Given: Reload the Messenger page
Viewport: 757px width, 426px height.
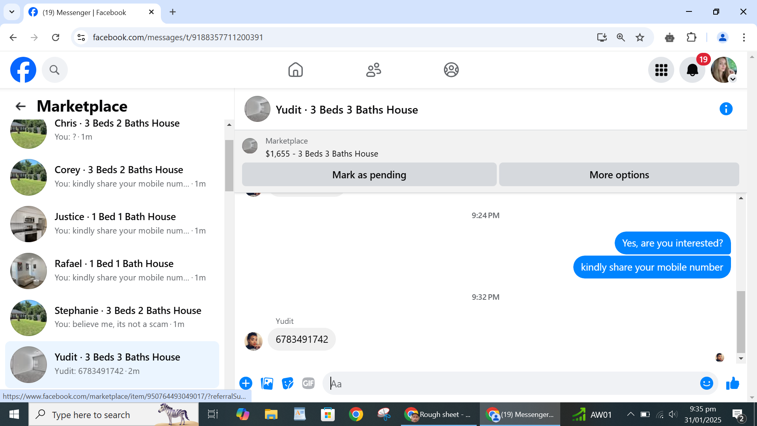Looking at the screenshot, I should click(56, 37).
